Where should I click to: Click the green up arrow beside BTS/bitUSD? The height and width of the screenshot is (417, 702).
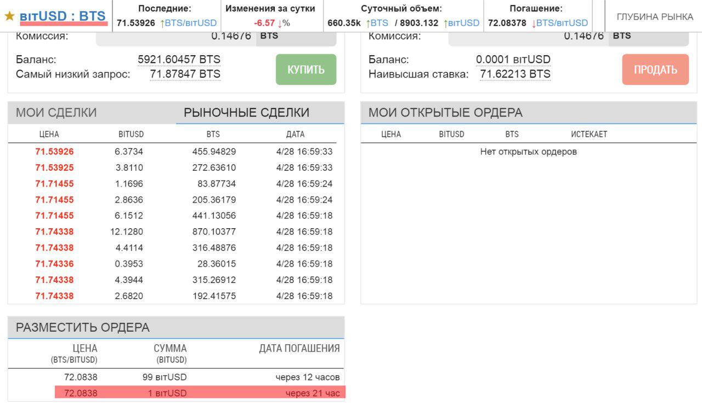pyautogui.click(x=162, y=23)
